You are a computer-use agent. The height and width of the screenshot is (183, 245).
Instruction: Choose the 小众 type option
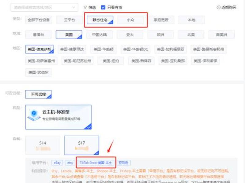[130, 20]
